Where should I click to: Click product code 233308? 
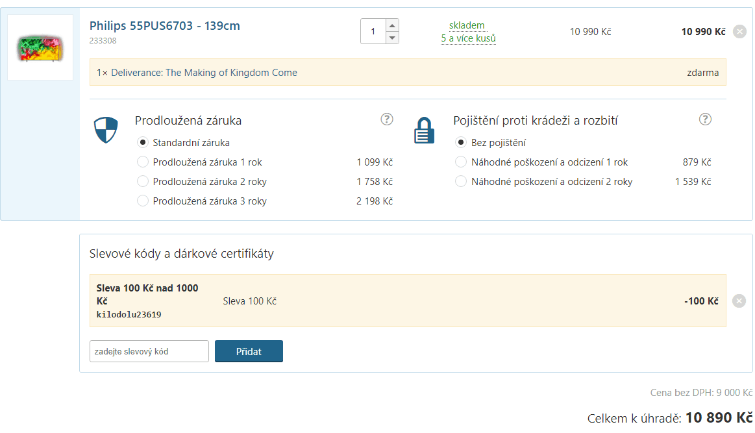click(103, 41)
